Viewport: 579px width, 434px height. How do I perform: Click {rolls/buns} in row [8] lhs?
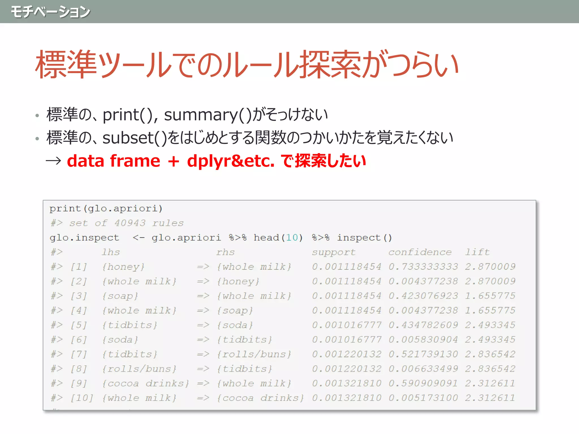tap(139, 369)
